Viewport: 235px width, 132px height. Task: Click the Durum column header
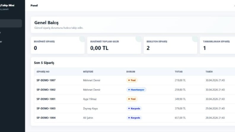tap(131, 72)
